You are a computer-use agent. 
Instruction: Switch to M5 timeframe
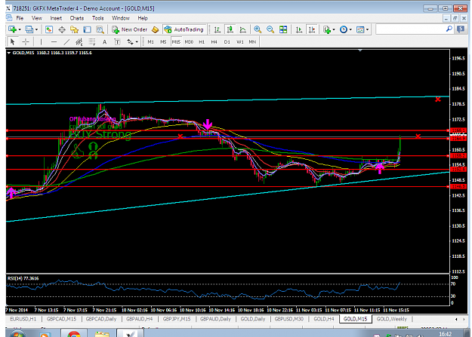(x=163, y=41)
